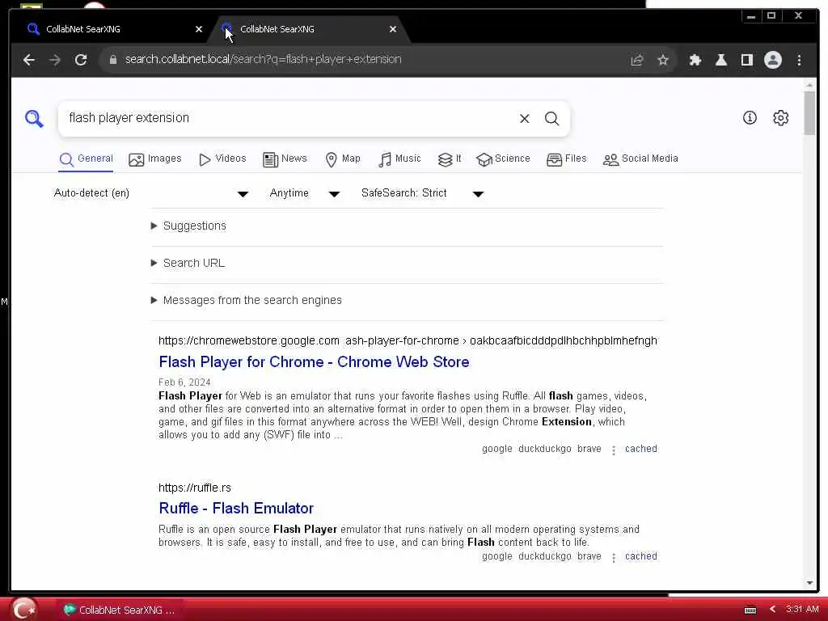
Task: Switch to Science category
Action: [x=503, y=159]
